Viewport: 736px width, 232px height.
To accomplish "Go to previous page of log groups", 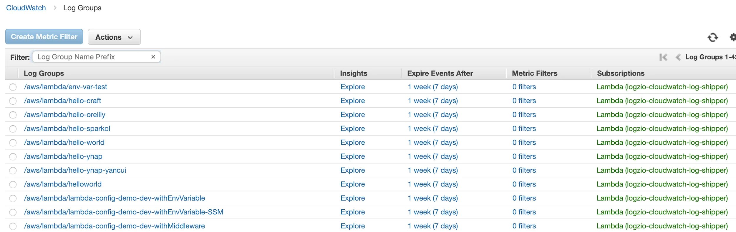I will point(678,57).
